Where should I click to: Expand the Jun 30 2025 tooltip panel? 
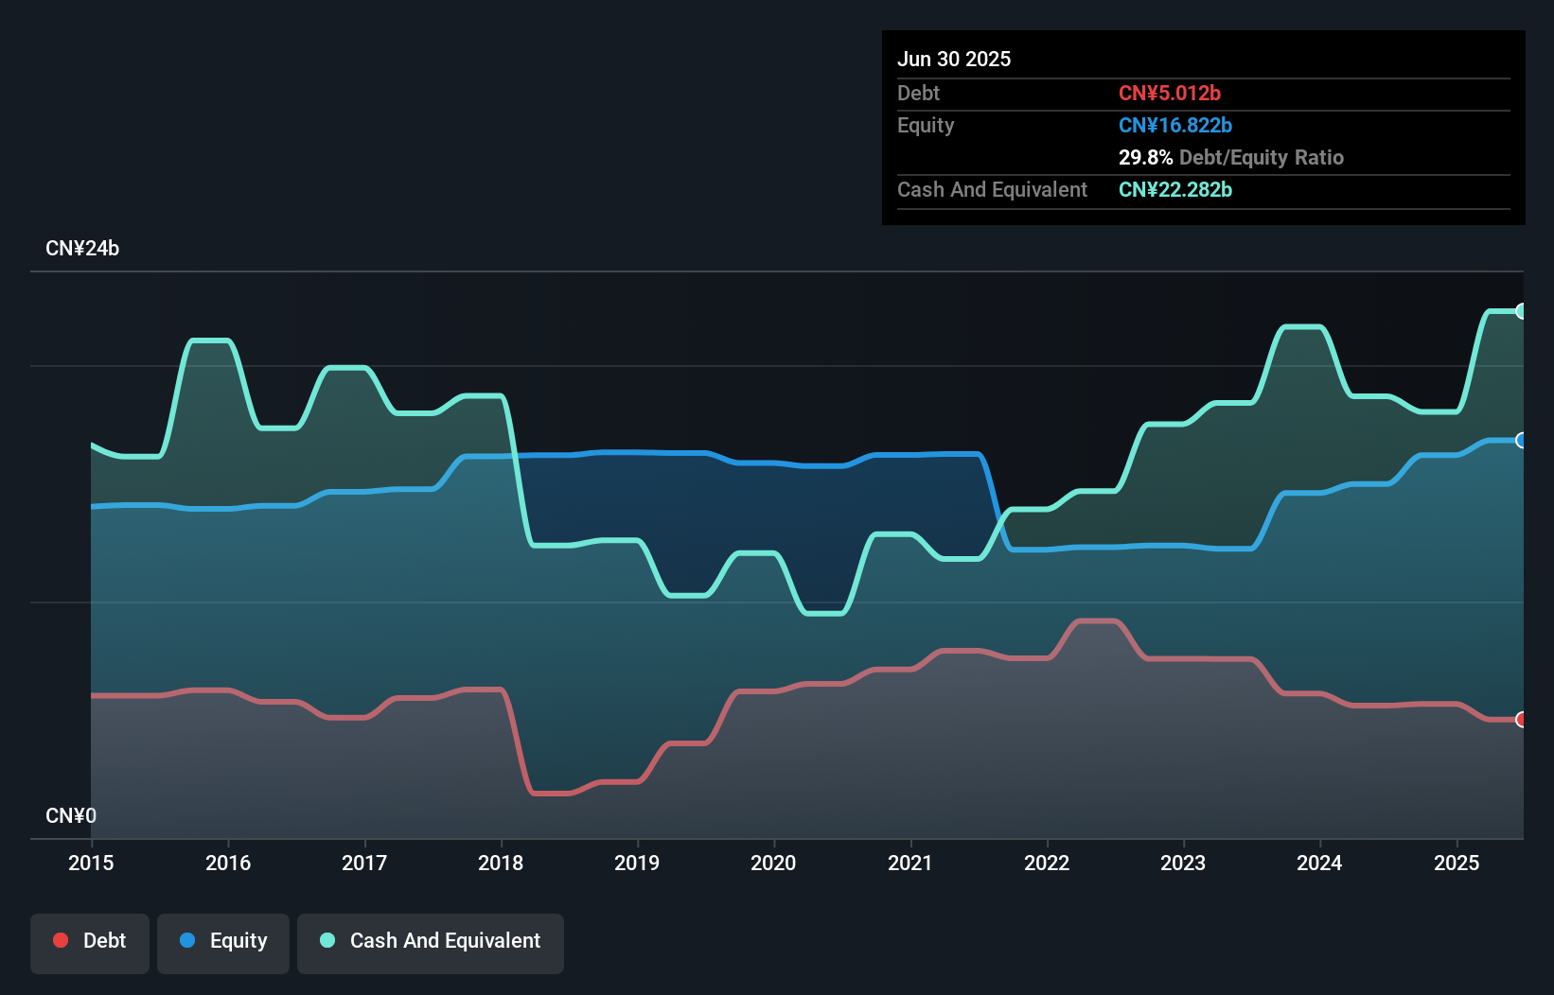point(955,58)
